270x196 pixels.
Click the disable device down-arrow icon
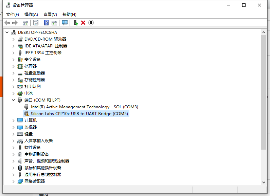(x=91, y=23)
